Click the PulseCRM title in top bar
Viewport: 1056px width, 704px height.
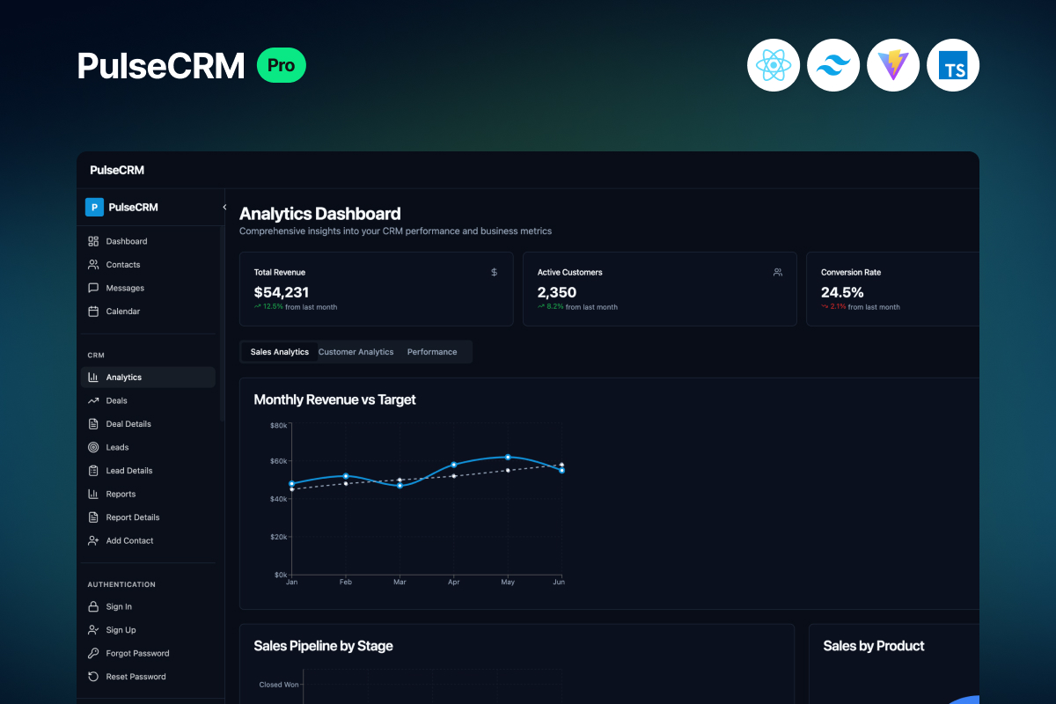point(117,170)
